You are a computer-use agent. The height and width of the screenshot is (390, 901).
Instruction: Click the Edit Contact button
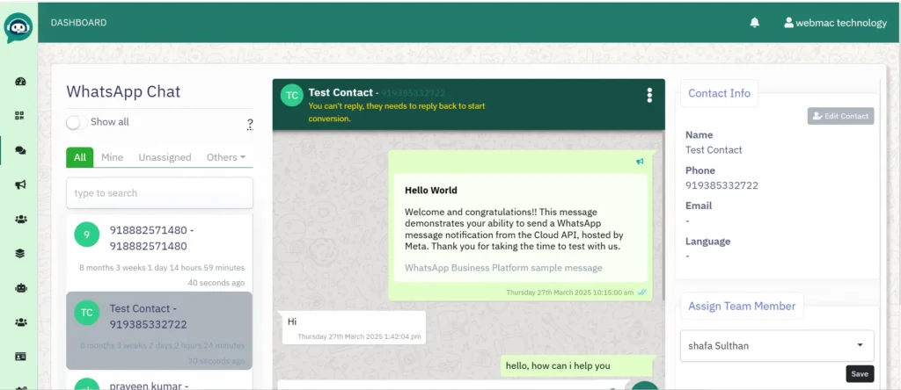tap(840, 116)
